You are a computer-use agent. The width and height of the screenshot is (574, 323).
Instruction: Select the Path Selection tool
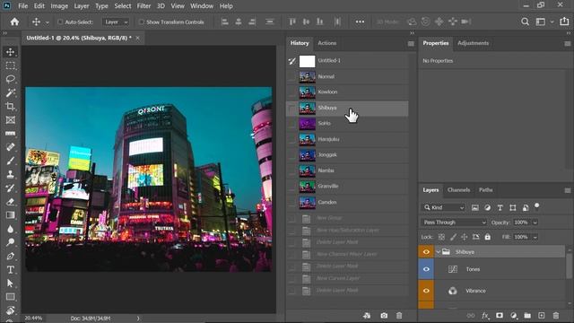click(10, 284)
